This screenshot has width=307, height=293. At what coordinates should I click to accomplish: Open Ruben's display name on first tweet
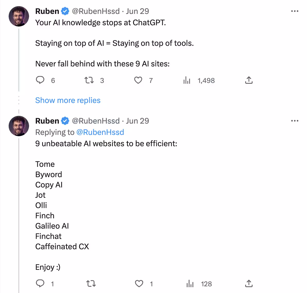[47, 11]
